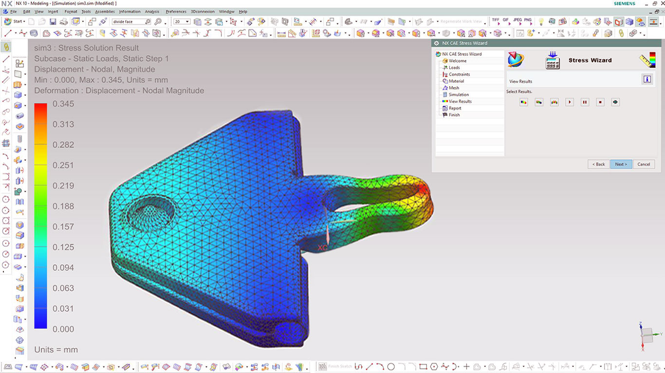Toggle the blue shaded cube display button

click(x=629, y=22)
